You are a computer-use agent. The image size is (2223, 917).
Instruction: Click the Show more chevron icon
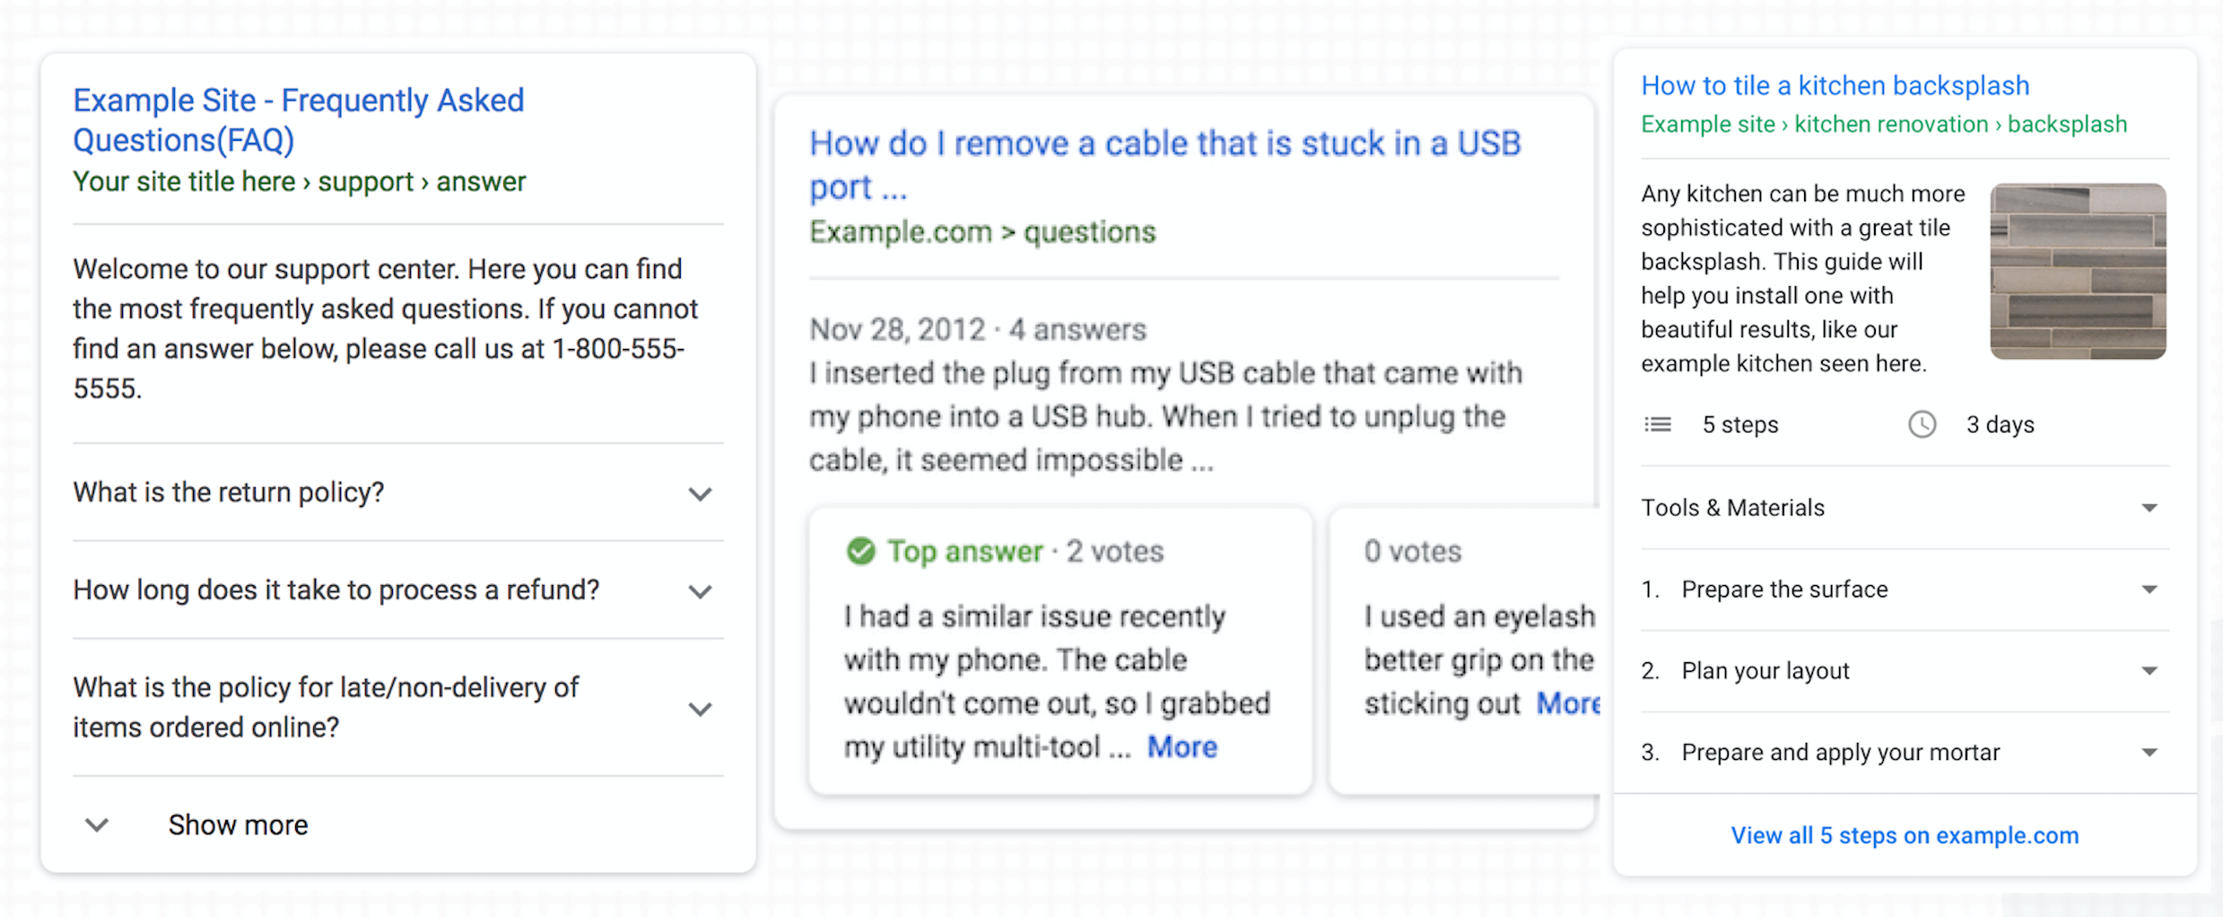pos(97,825)
